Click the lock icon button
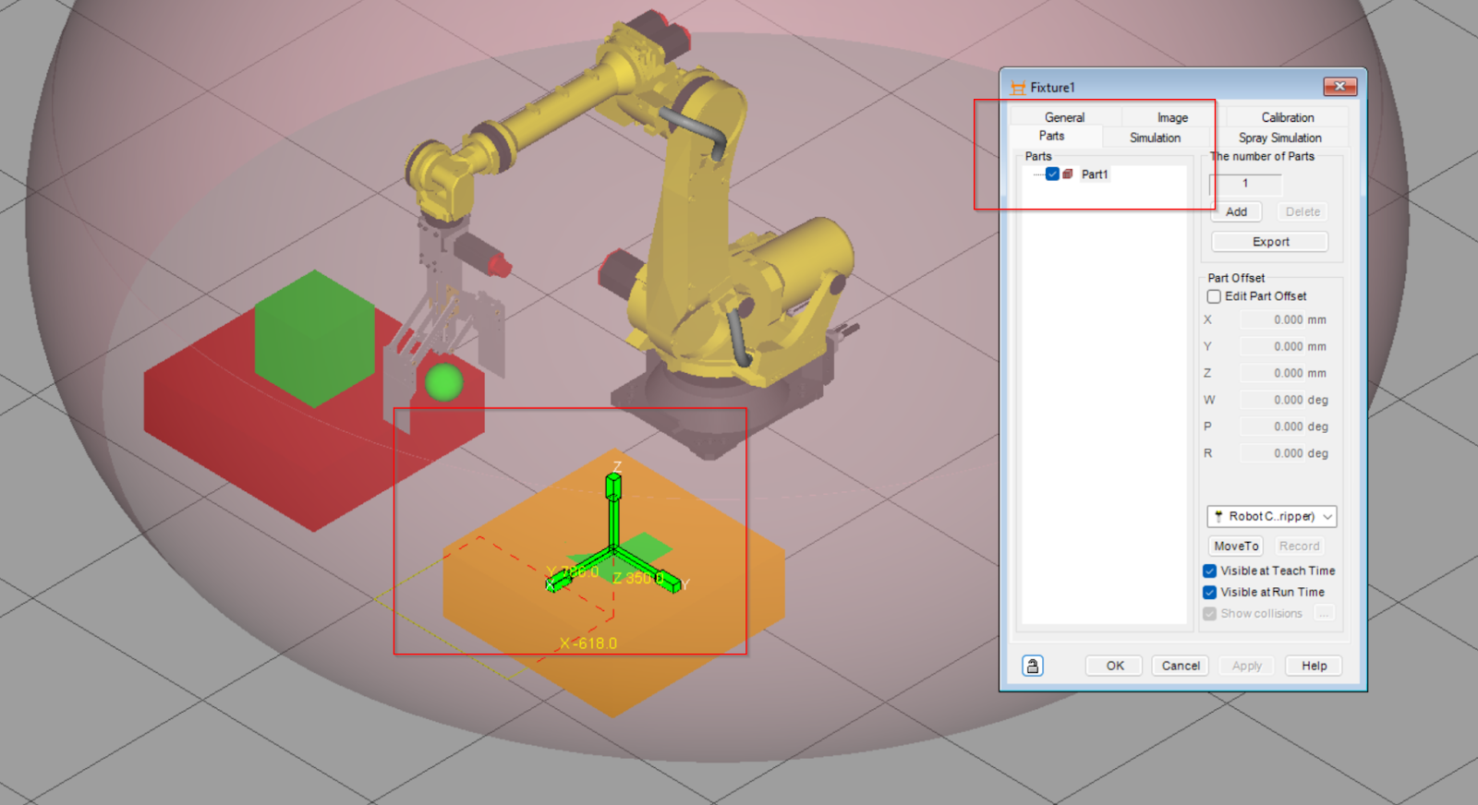 point(1033,666)
